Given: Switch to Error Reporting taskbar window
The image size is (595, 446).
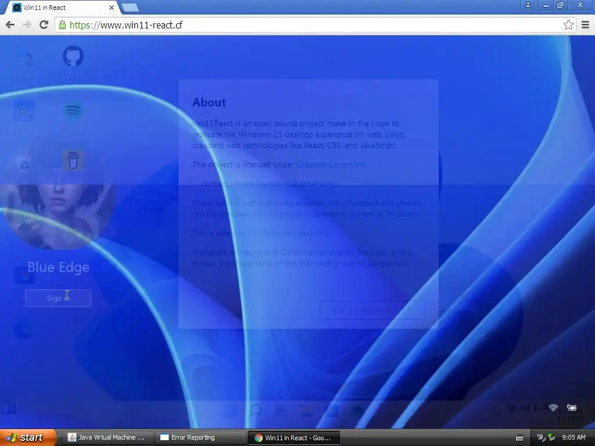Looking at the screenshot, I should 200,437.
